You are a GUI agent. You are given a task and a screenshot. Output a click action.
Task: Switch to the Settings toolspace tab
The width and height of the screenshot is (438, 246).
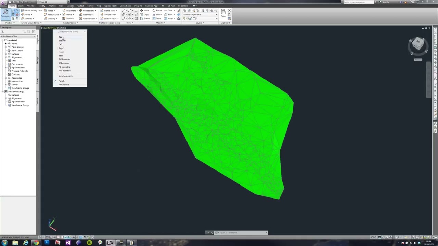pyautogui.click(x=38, y=60)
